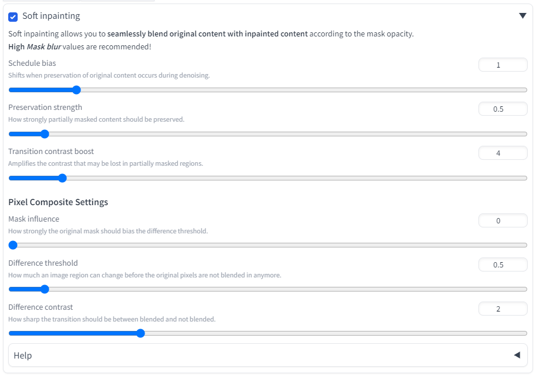Focus the Transition contrast boost number field
The image size is (536, 375).
click(503, 153)
